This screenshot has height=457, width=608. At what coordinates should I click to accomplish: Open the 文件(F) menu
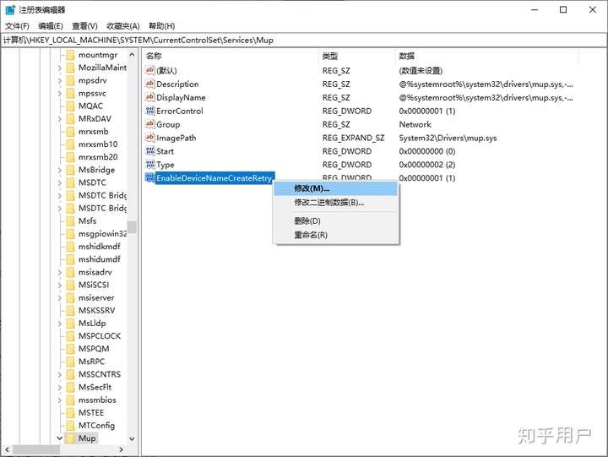pos(17,26)
